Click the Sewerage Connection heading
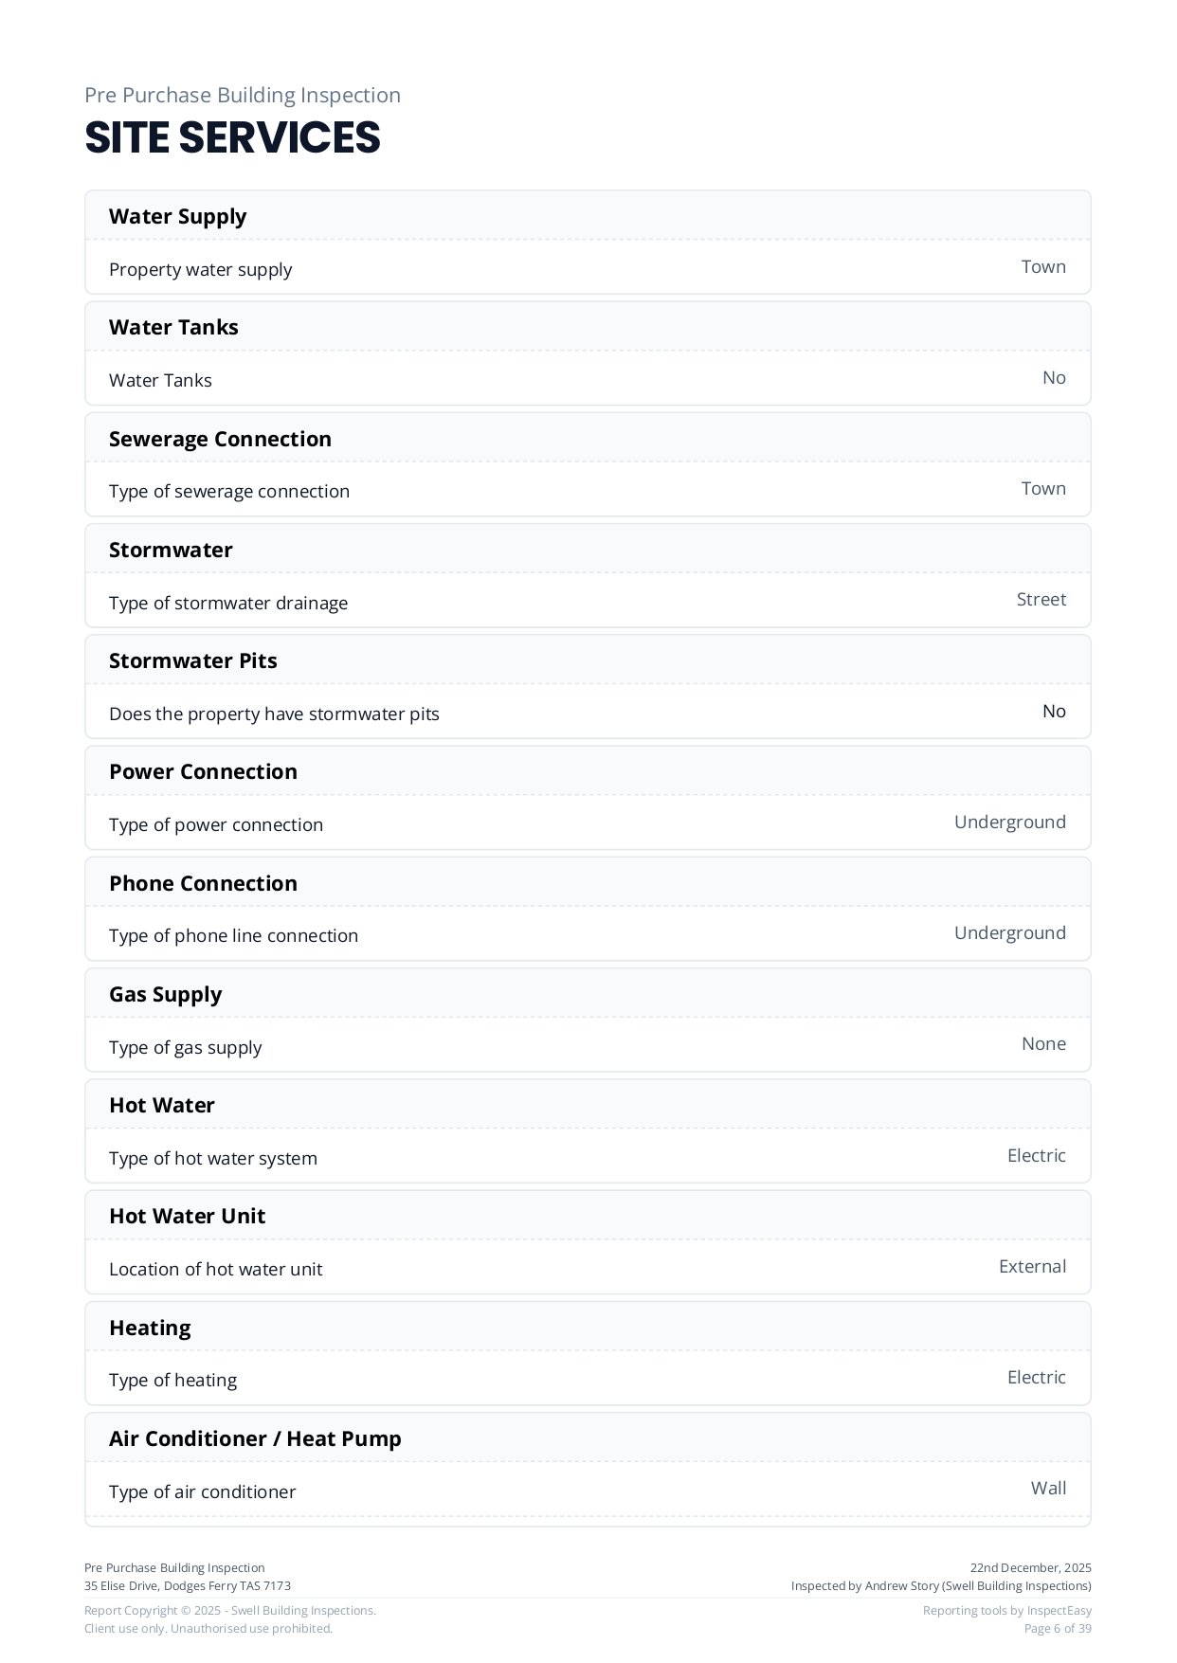The height and width of the screenshot is (1663, 1177). click(220, 439)
